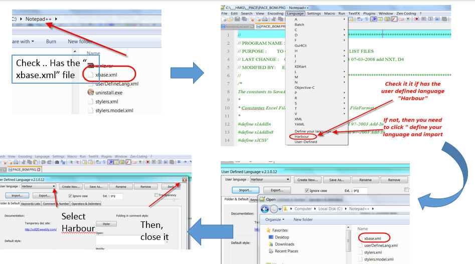
Task: Expand Organize dropdown in Open dialog
Action: [275, 219]
